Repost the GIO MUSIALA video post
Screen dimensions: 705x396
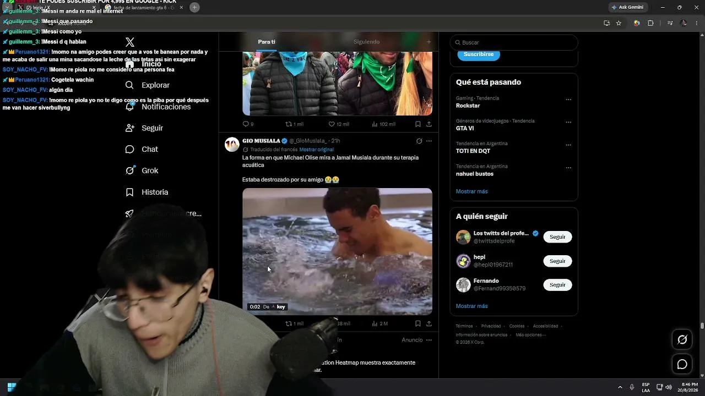(x=294, y=323)
